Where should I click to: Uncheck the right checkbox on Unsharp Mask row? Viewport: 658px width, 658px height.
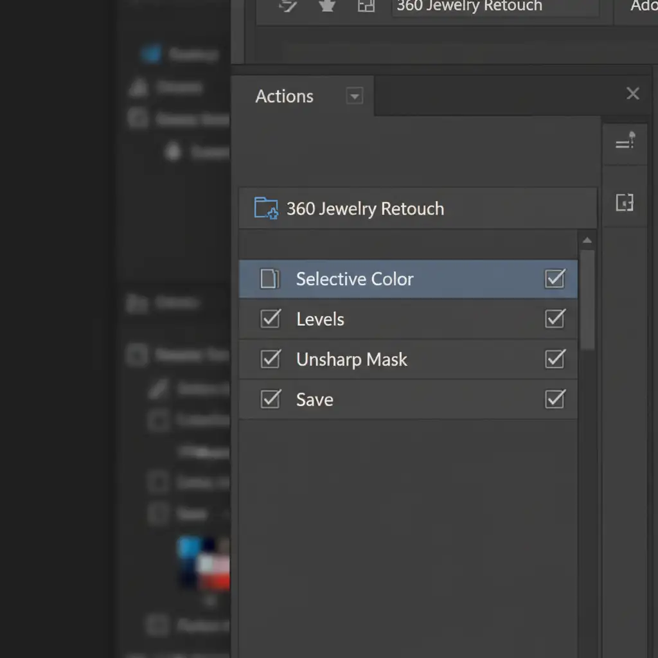point(555,359)
